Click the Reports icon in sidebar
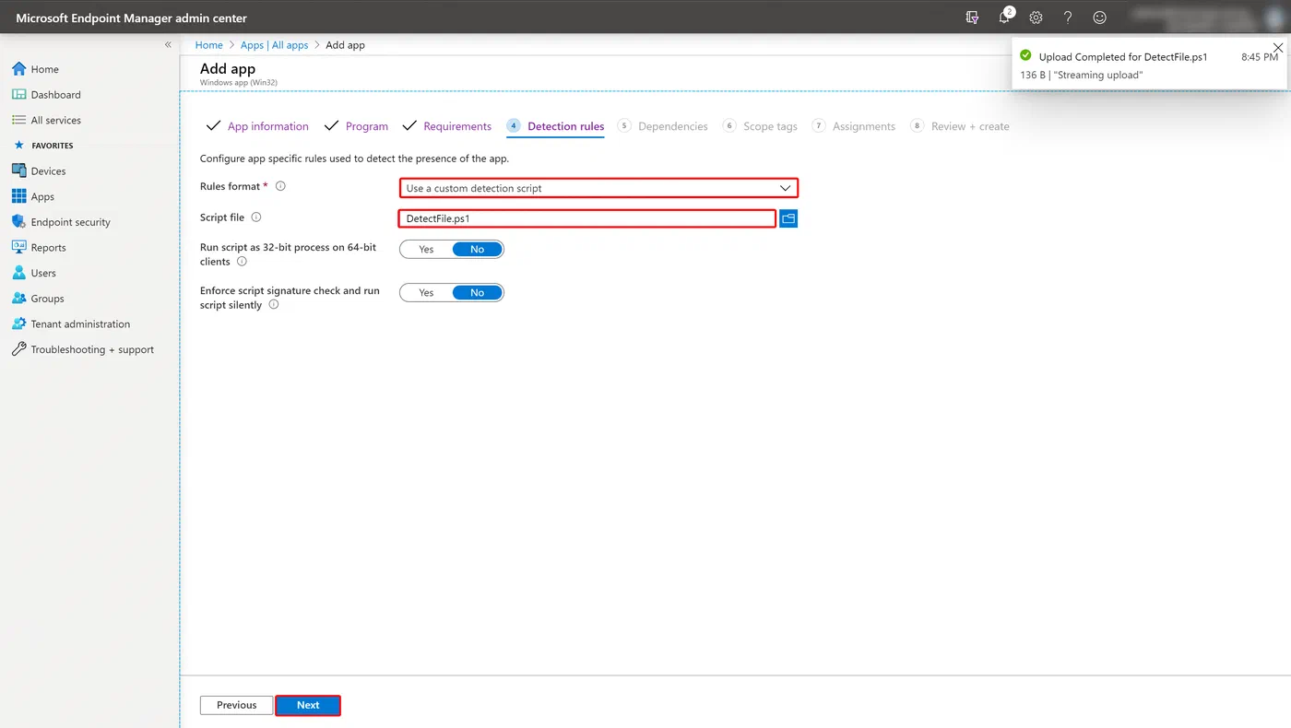The height and width of the screenshot is (728, 1291). (x=18, y=247)
